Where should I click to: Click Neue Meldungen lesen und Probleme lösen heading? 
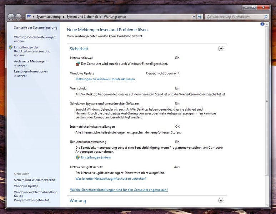[x=107, y=30]
